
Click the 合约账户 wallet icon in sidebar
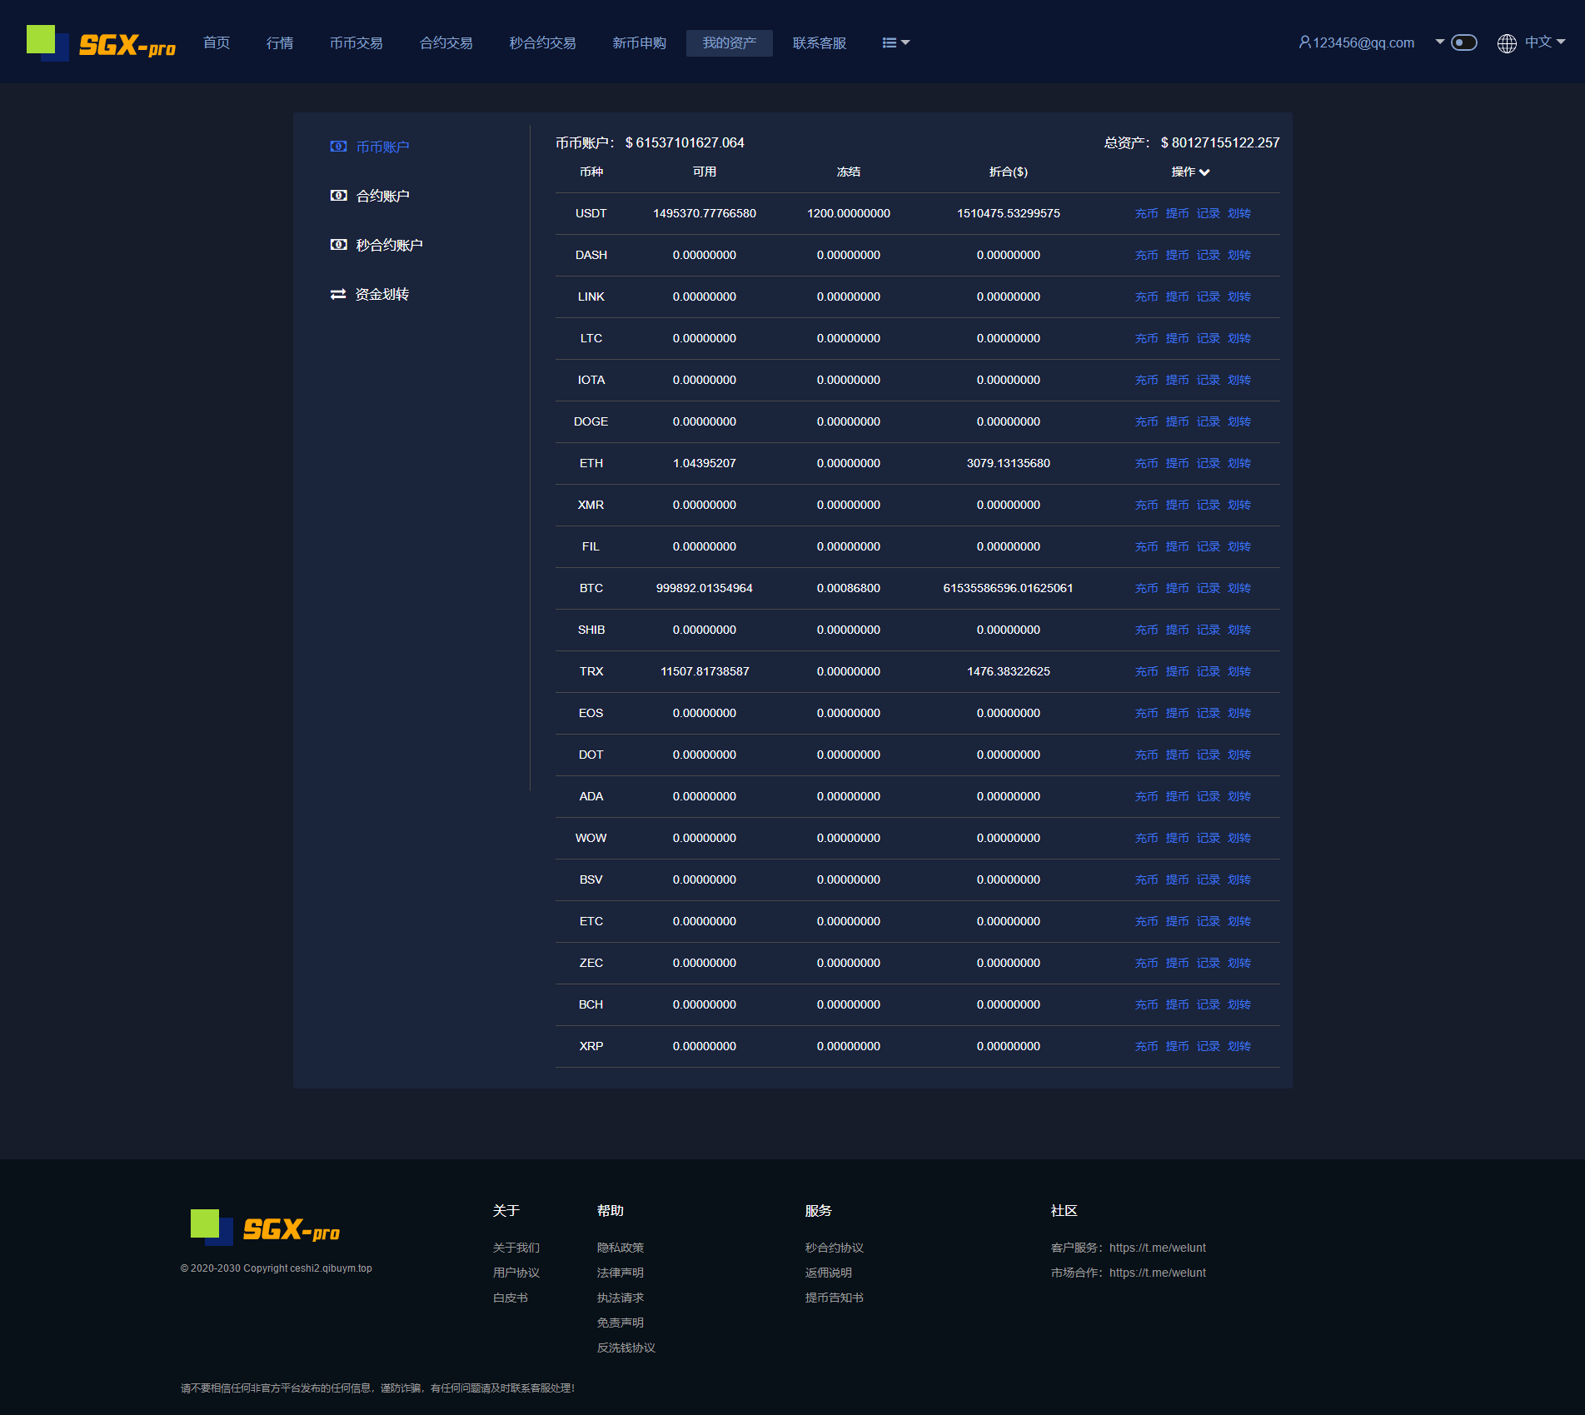[338, 196]
